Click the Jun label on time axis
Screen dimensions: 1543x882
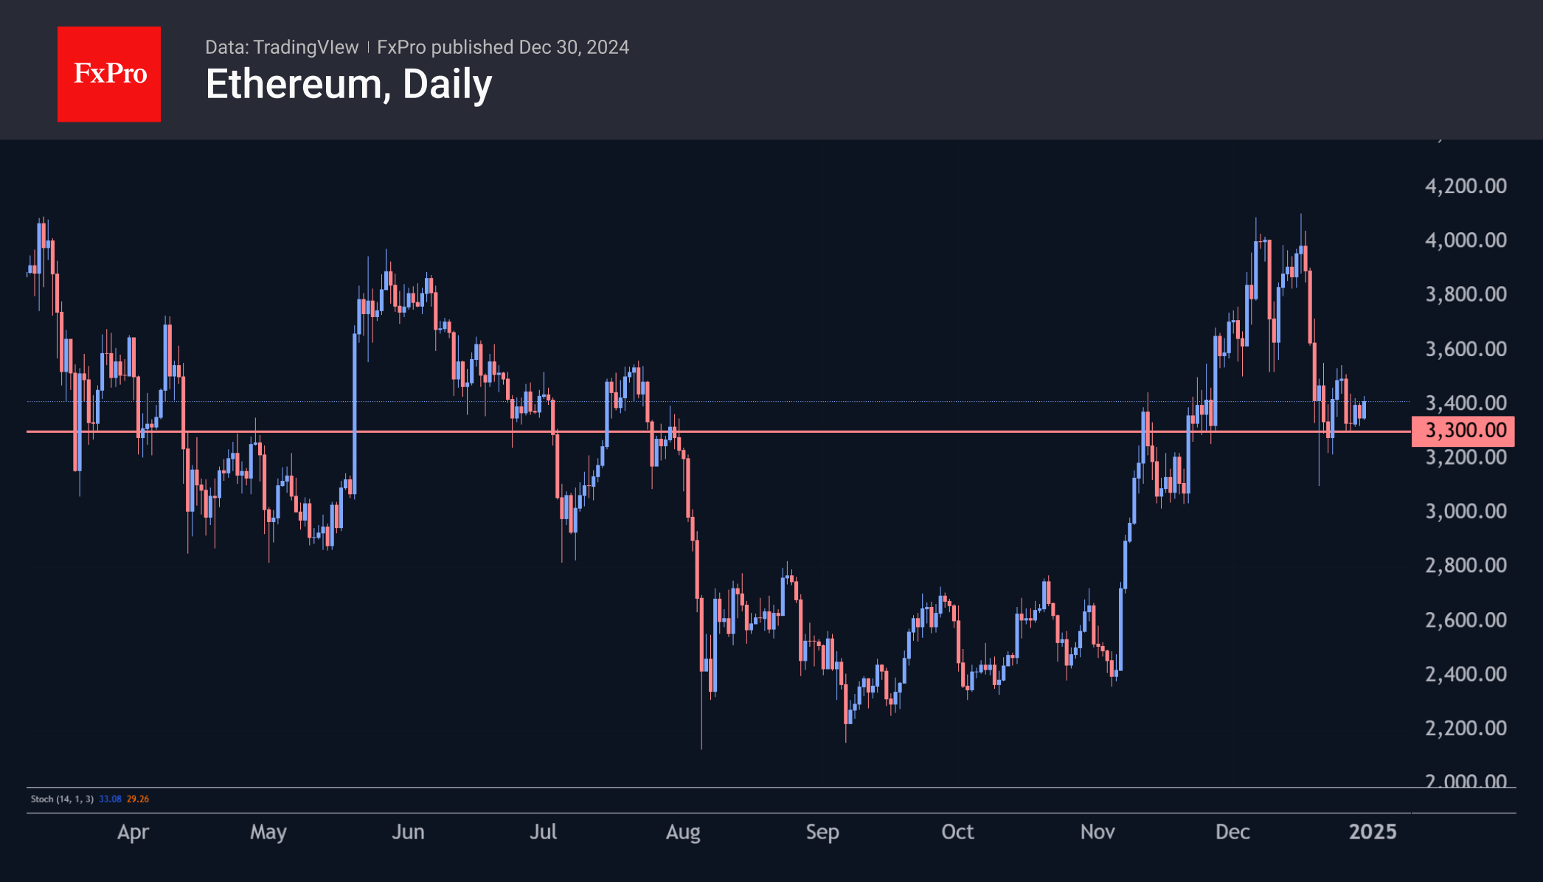(408, 832)
